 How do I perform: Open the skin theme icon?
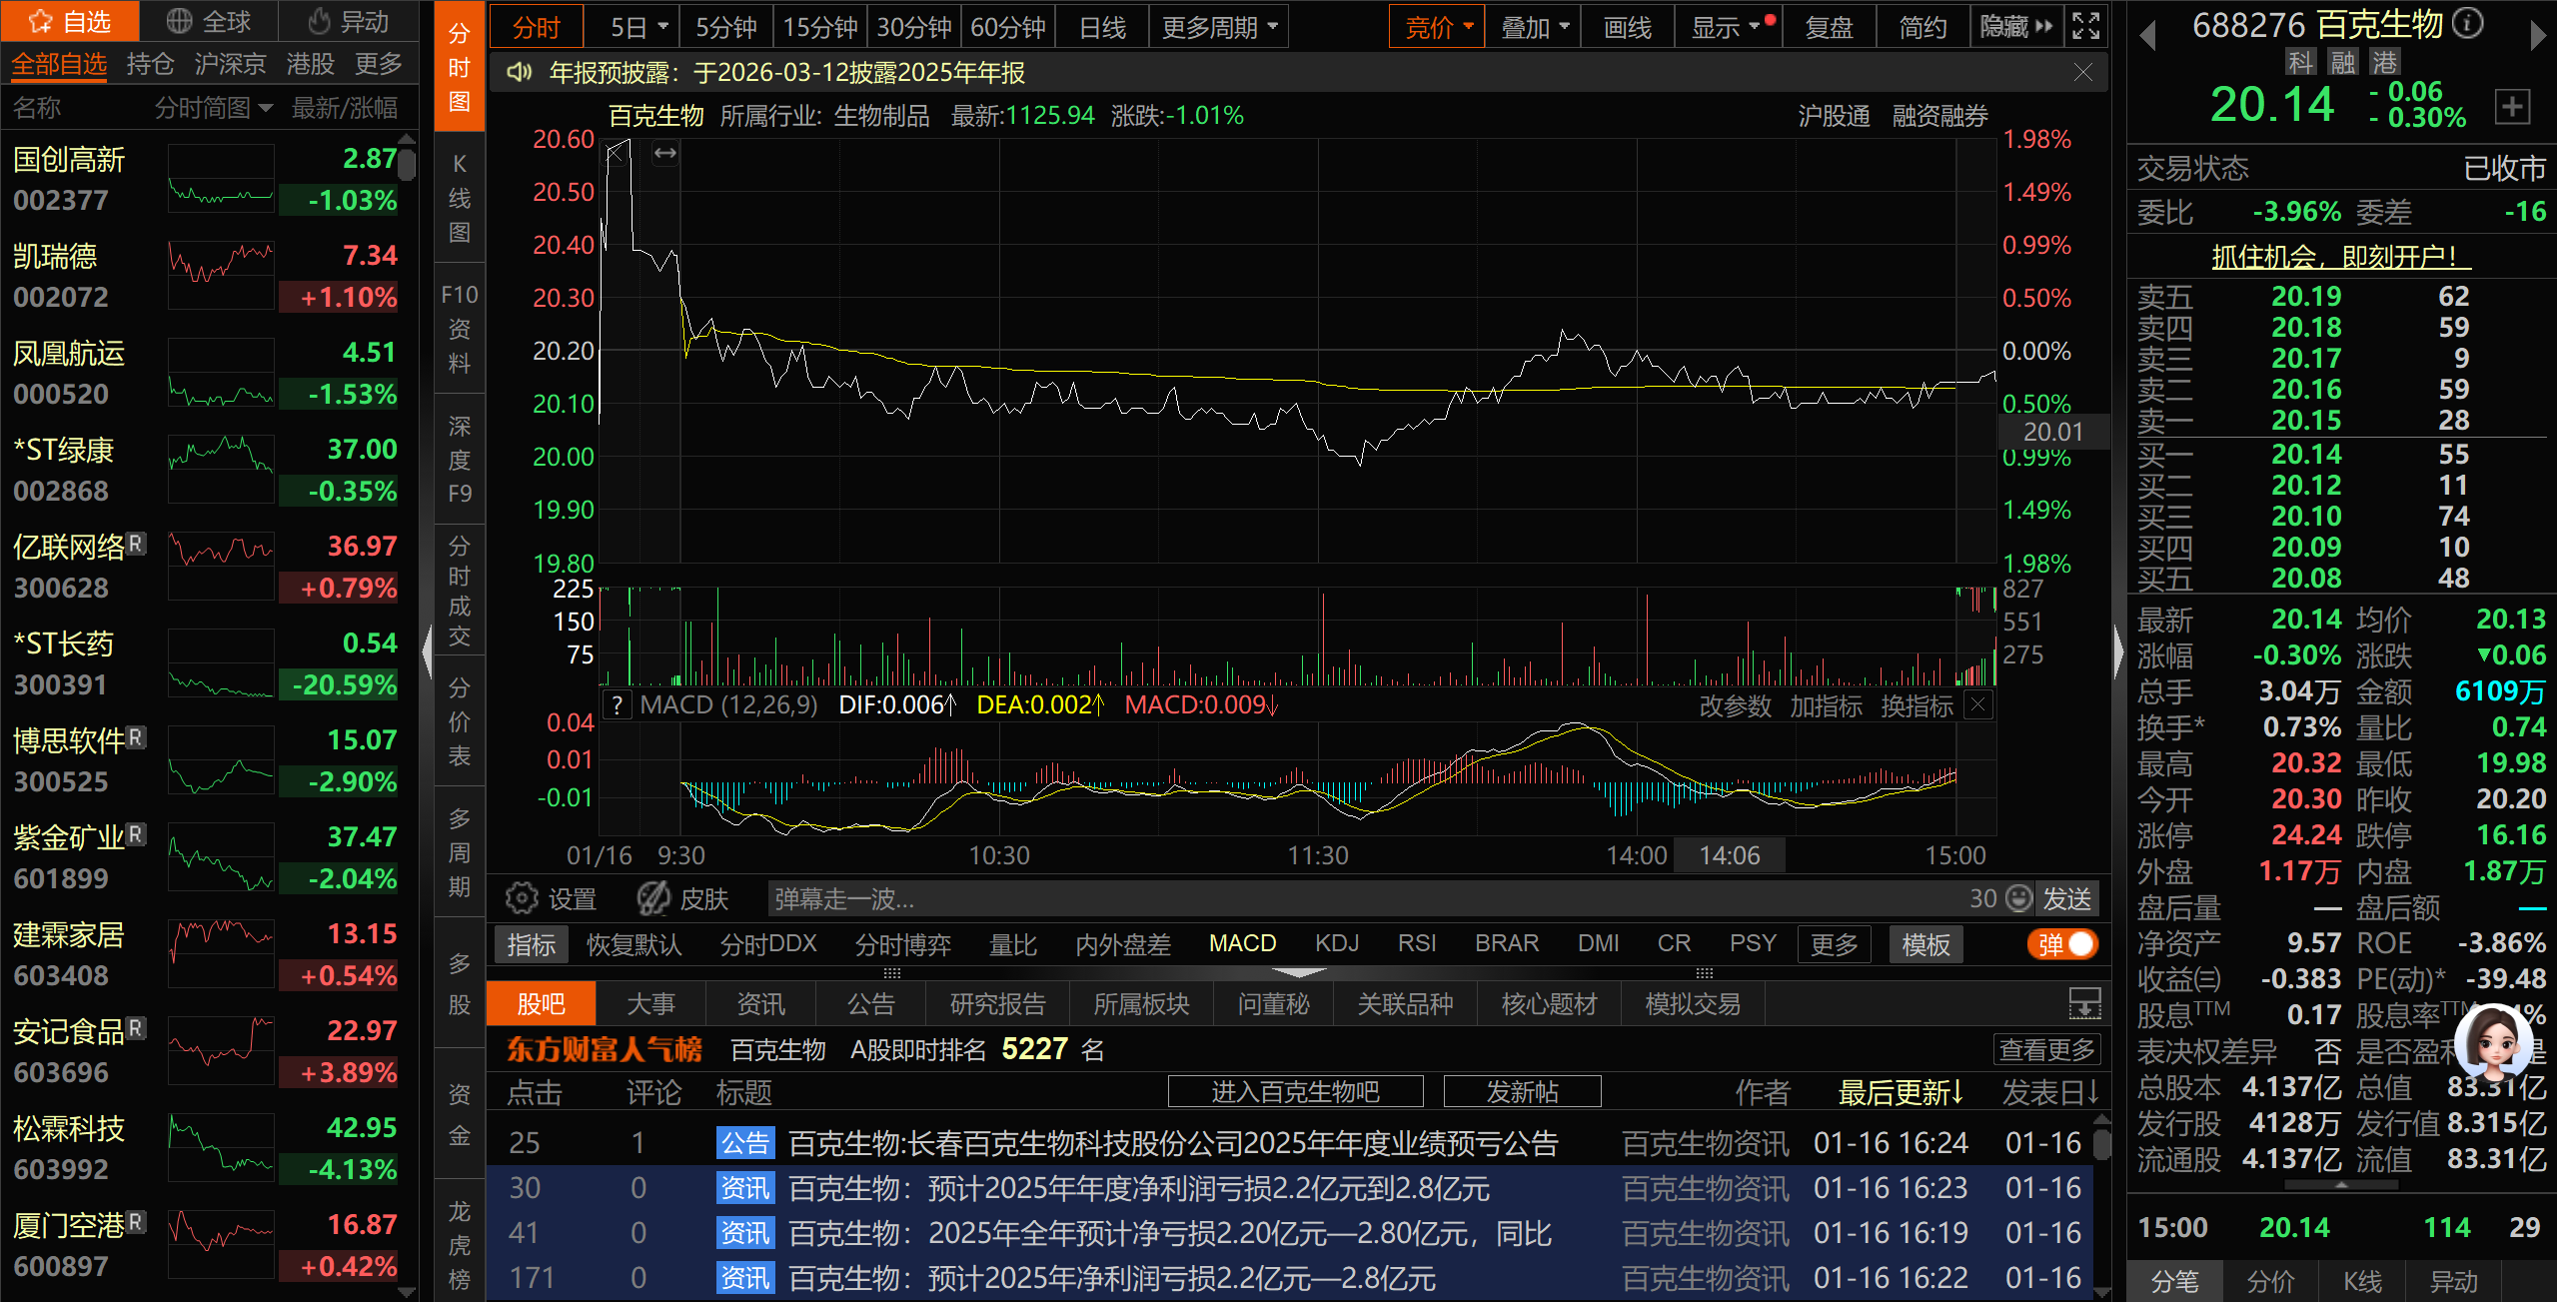click(x=653, y=898)
